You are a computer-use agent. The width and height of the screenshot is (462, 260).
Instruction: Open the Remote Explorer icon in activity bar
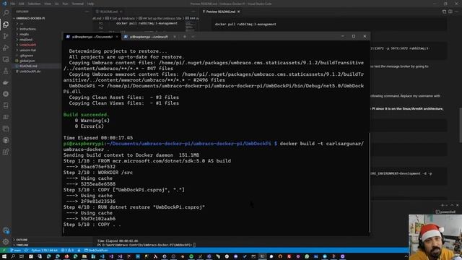pos(6,59)
